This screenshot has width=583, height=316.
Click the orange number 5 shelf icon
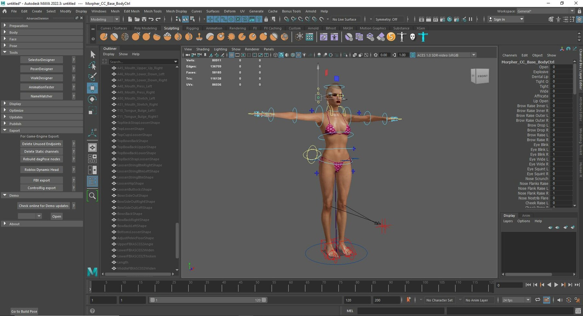coord(391,37)
